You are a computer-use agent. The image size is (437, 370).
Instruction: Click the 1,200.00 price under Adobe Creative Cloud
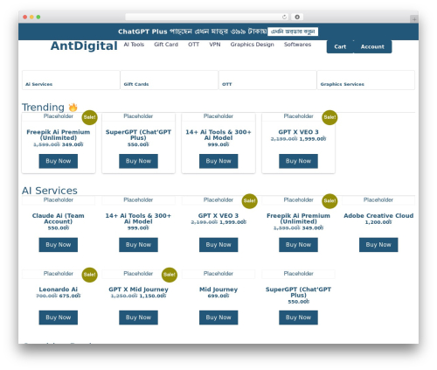pos(378,222)
